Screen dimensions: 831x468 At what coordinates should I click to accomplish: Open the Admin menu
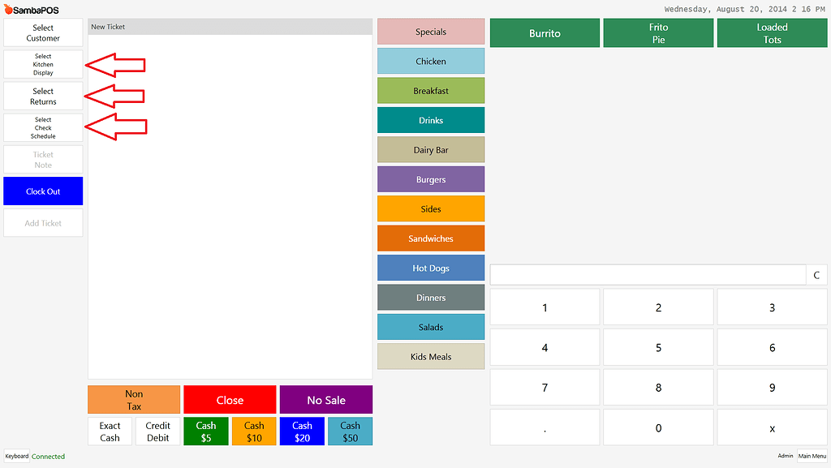pyautogui.click(x=785, y=456)
